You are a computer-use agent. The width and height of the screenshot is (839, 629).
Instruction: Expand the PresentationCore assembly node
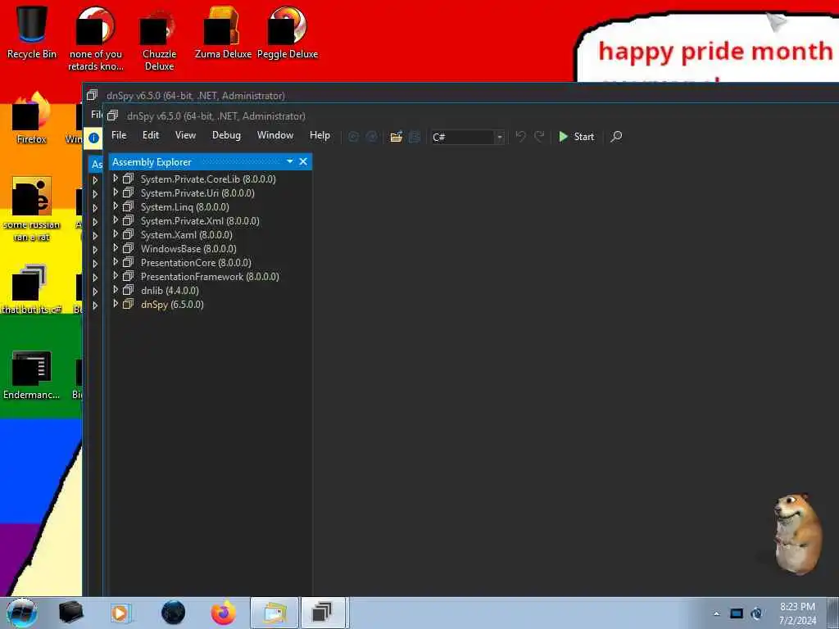[x=115, y=262]
